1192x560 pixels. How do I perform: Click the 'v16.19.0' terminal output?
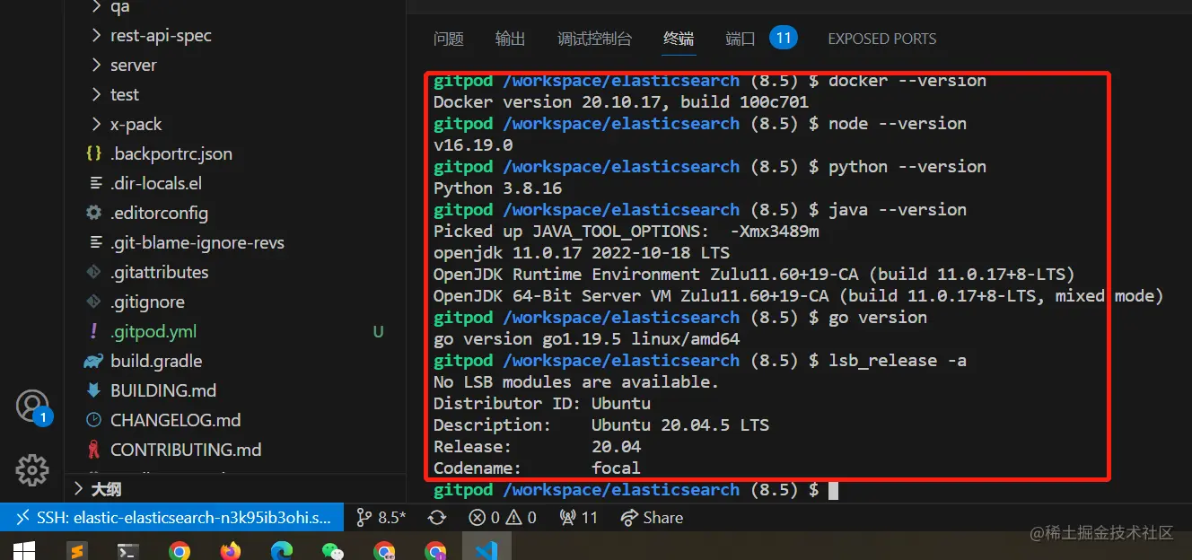point(473,145)
